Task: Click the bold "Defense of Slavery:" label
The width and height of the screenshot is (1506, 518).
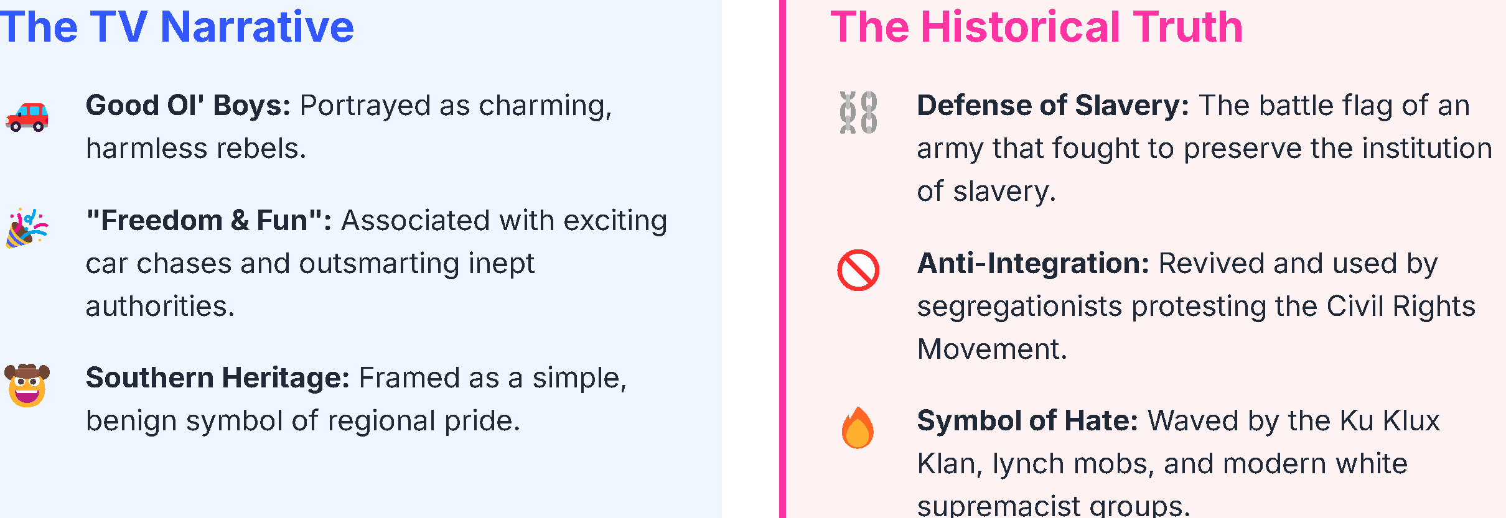Action: tap(1053, 106)
